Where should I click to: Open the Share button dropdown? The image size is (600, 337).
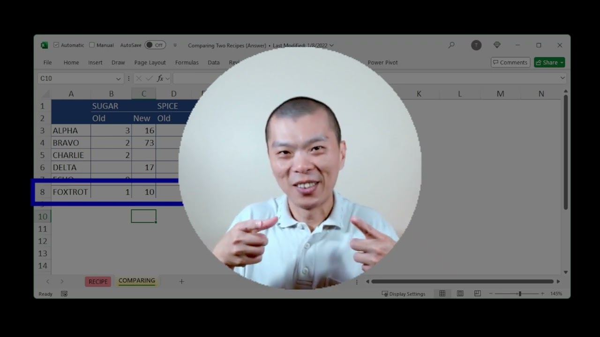pos(562,62)
